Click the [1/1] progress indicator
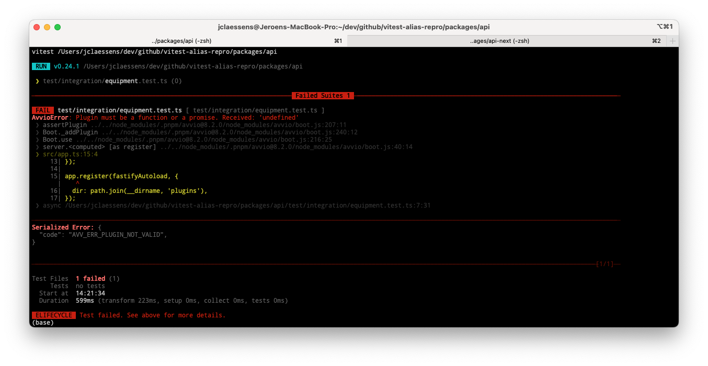Image resolution: width=708 pixels, height=366 pixels. coord(605,264)
